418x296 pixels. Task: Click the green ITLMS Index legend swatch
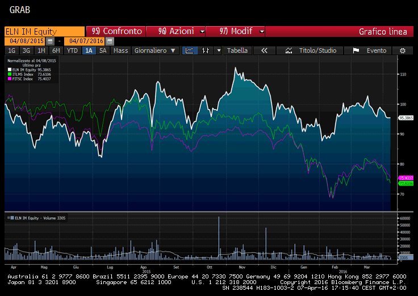tap(10, 74)
